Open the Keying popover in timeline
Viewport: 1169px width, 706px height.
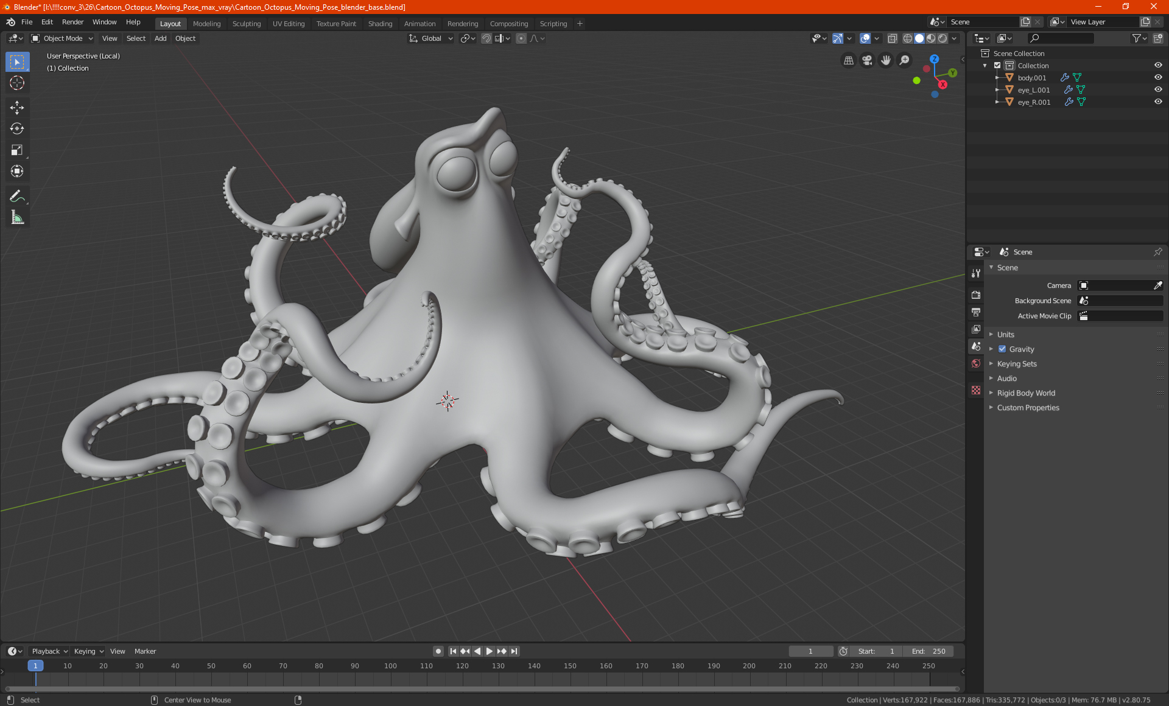pos(88,651)
